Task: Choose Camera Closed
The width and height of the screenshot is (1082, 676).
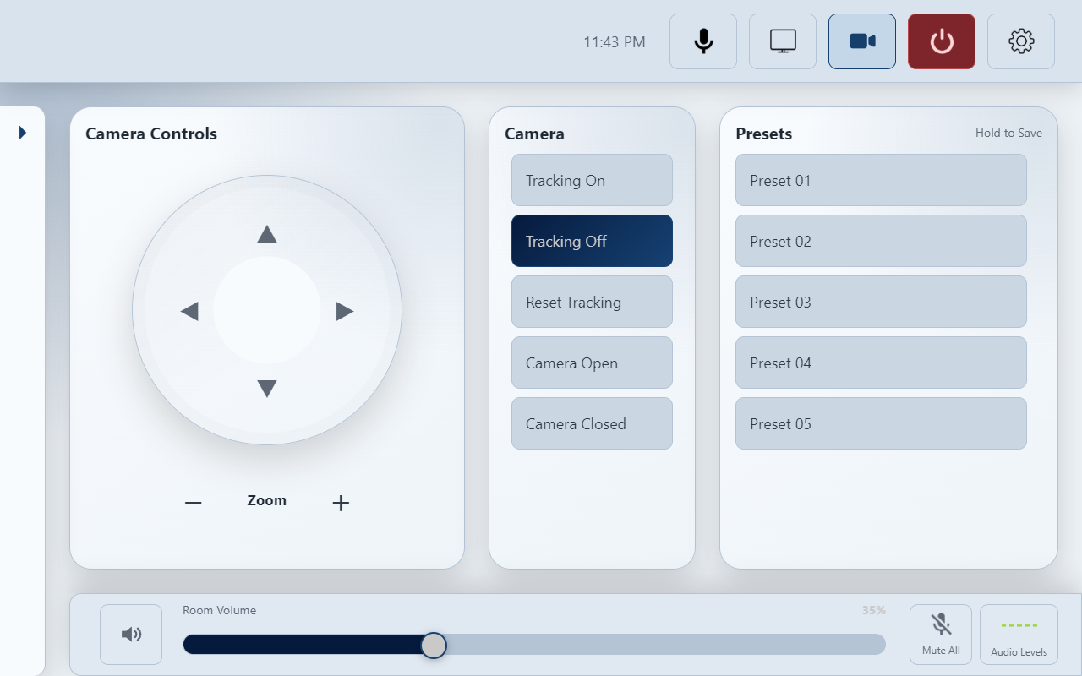Action: [x=592, y=423]
